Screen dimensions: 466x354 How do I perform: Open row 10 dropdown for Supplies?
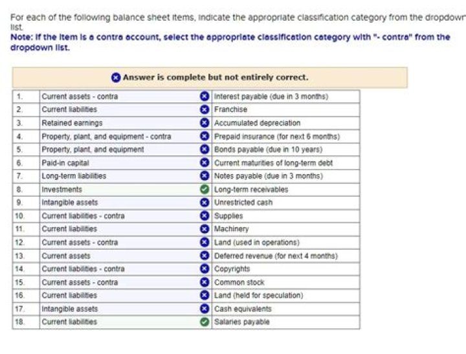120,216
